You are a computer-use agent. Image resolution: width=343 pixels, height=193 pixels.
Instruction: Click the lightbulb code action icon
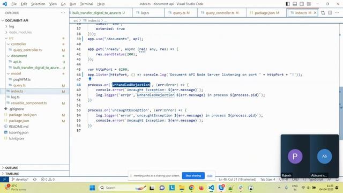click(90, 79)
